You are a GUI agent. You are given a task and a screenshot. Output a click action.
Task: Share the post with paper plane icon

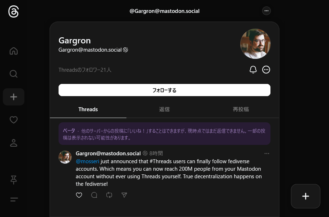(124, 195)
